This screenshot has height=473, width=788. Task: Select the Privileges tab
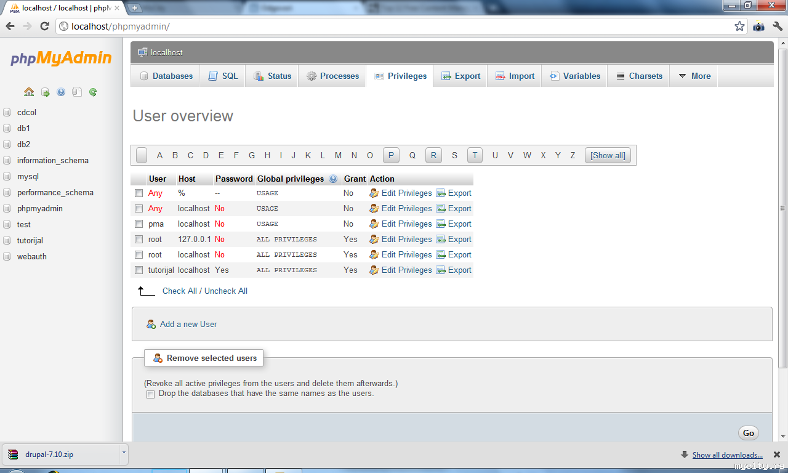point(400,76)
